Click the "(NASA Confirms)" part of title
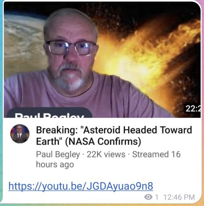The image size is (204, 206). click(103, 141)
